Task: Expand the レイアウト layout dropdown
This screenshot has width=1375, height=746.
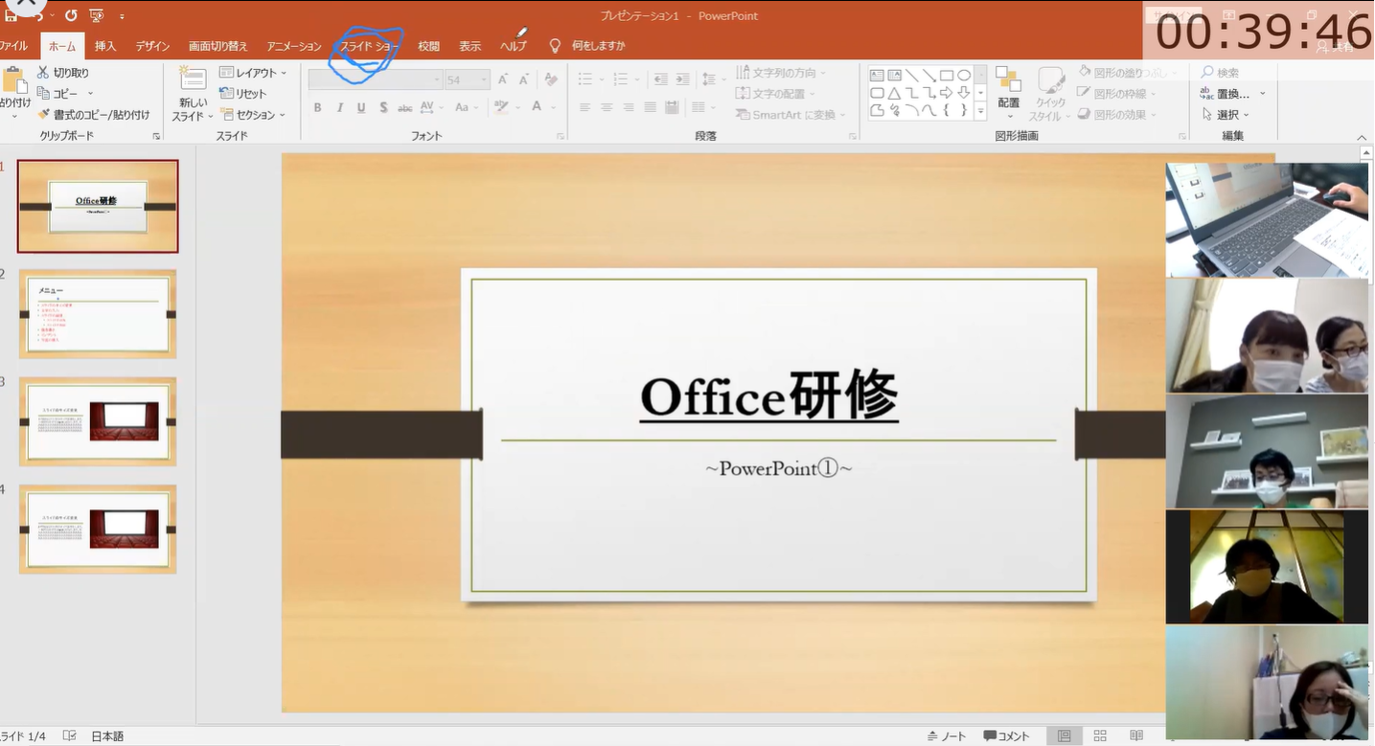Action: [x=253, y=72]
